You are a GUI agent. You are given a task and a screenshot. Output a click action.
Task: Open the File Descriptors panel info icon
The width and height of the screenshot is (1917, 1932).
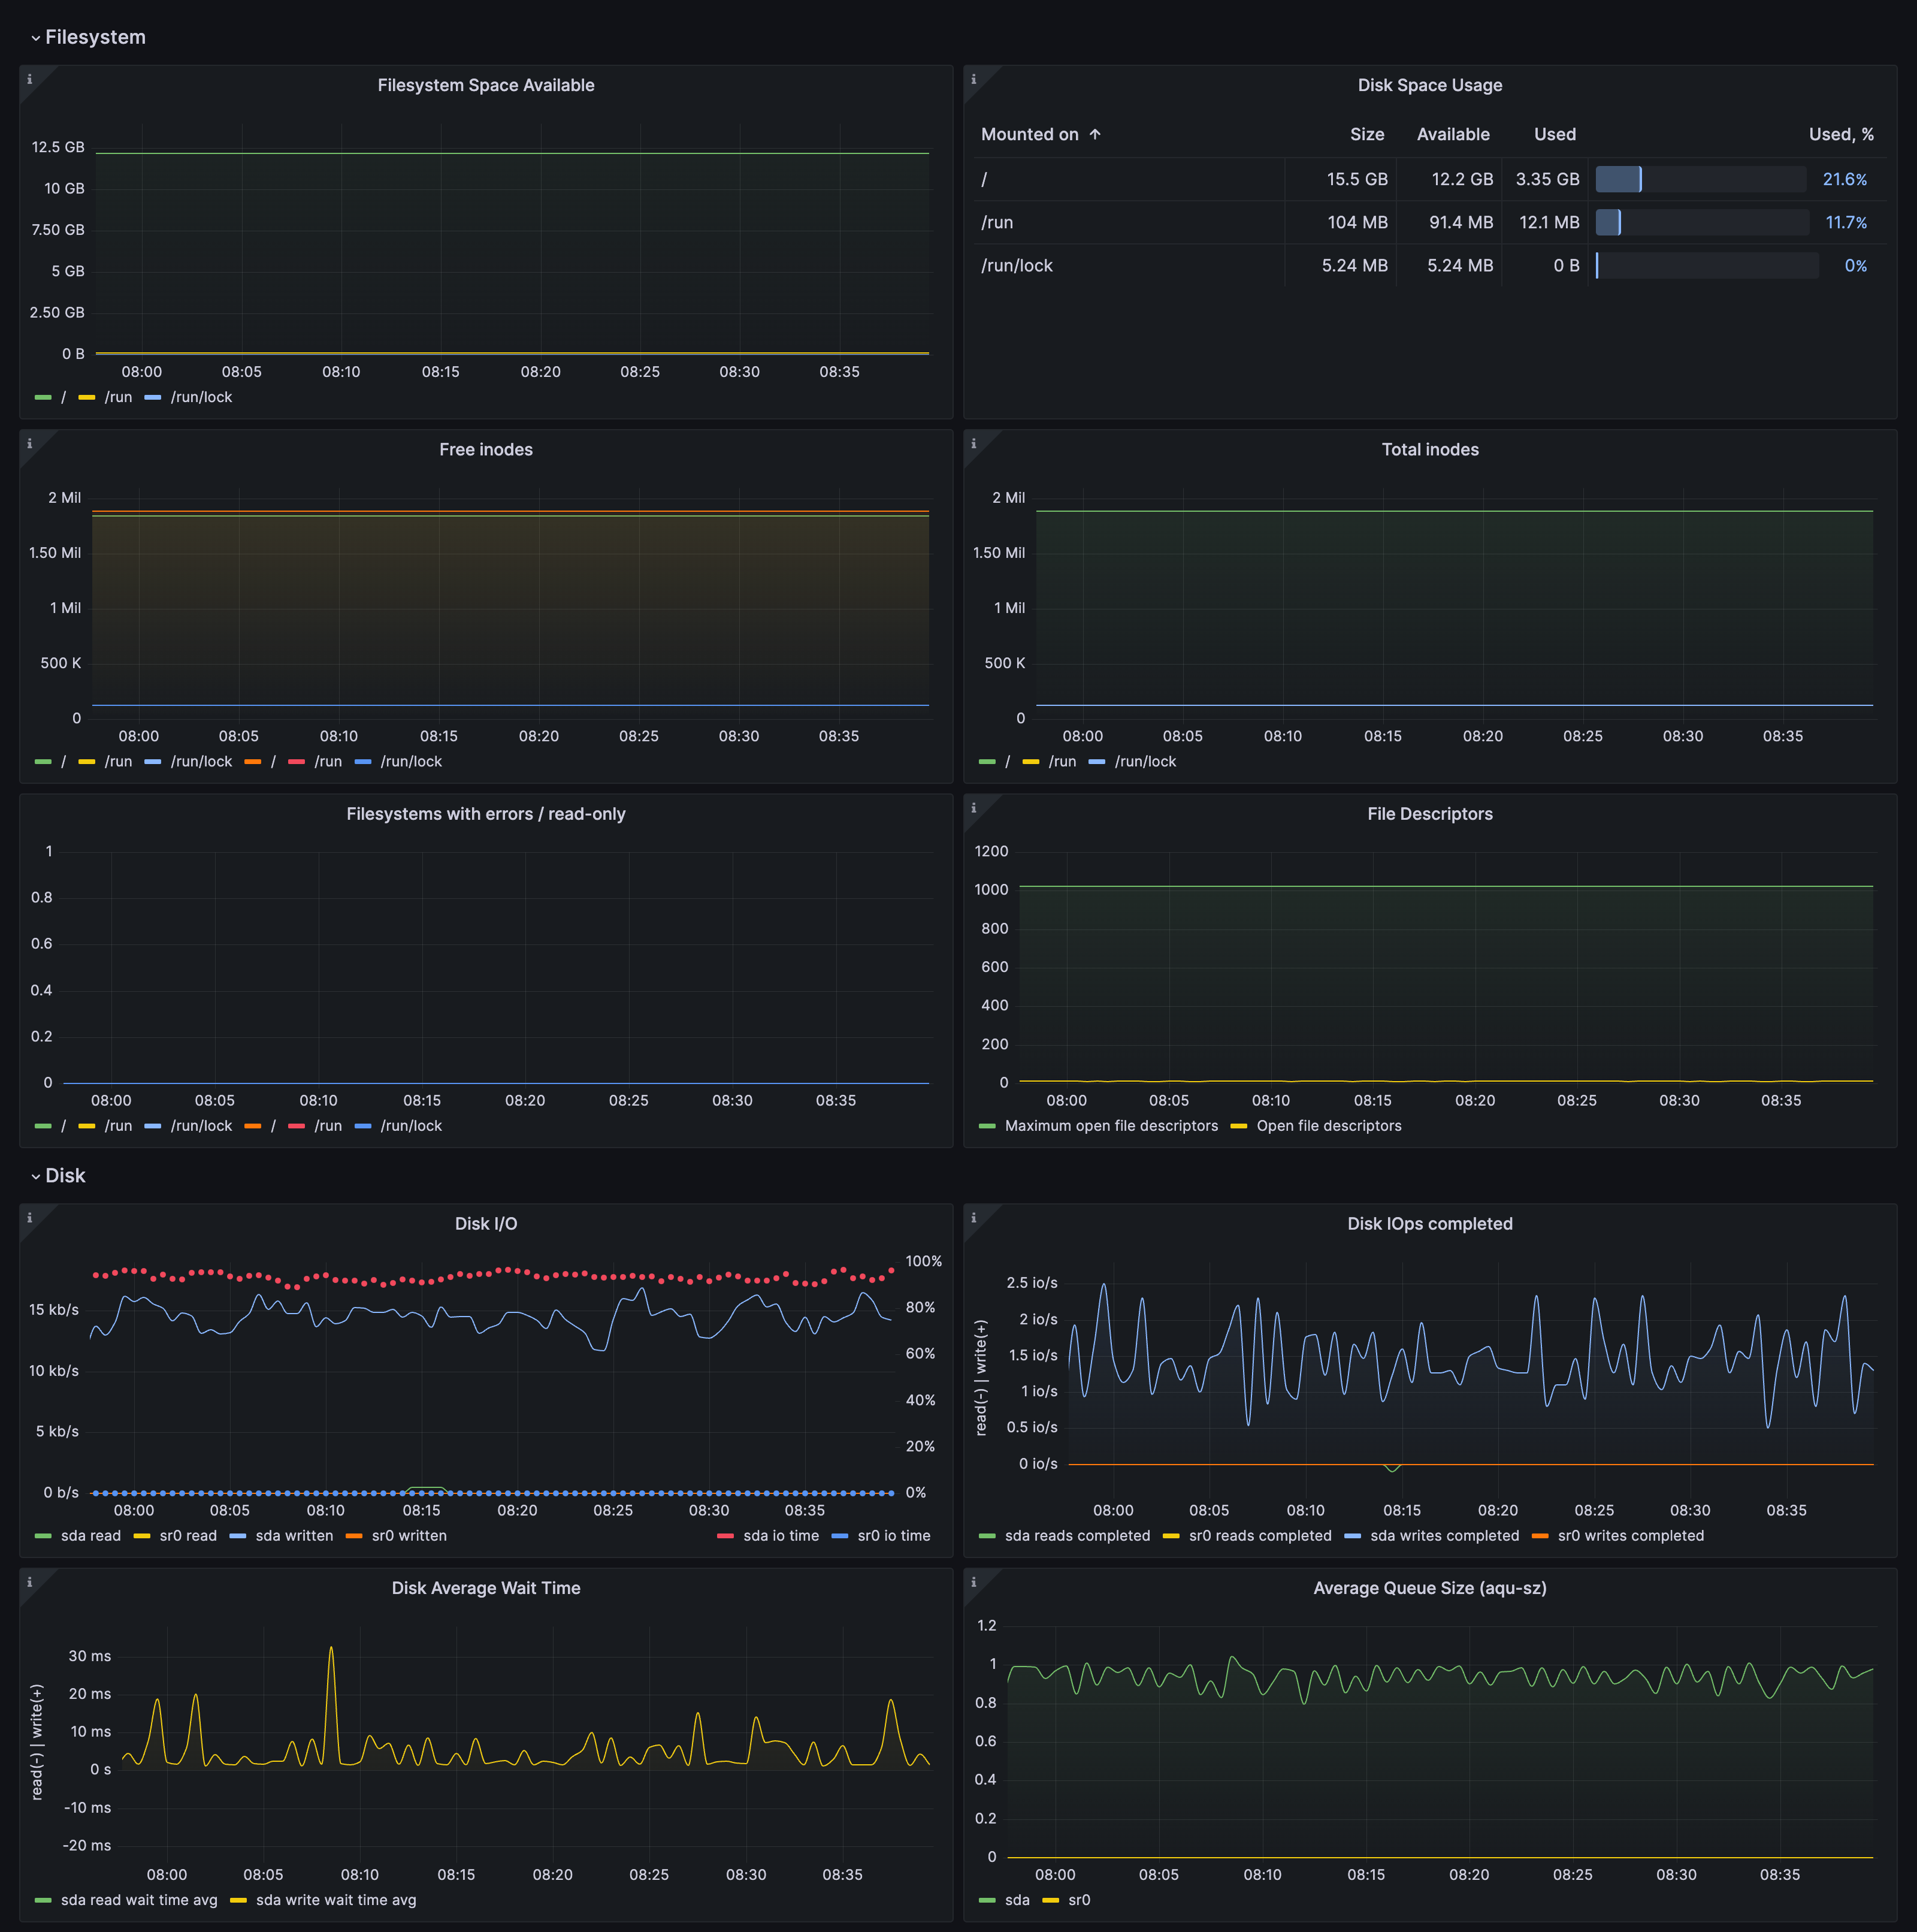[x=975, y=807]
